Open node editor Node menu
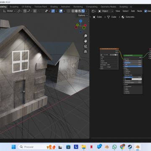Viewport: 151px width, 151px height. click(140, 11)
